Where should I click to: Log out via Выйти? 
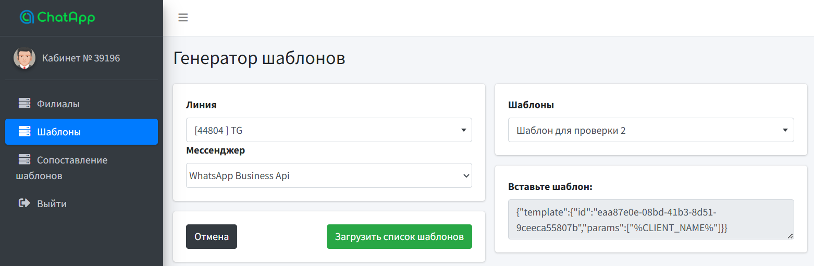pos(52,204)
